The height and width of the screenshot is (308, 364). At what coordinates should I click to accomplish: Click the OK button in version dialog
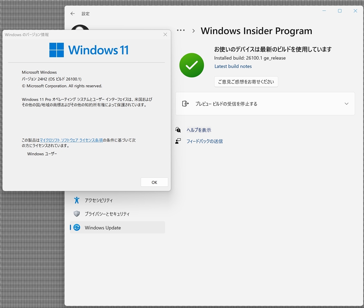point(154,182)
